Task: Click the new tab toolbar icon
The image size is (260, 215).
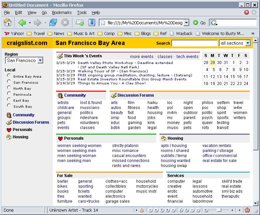Action: coord(80,23)
